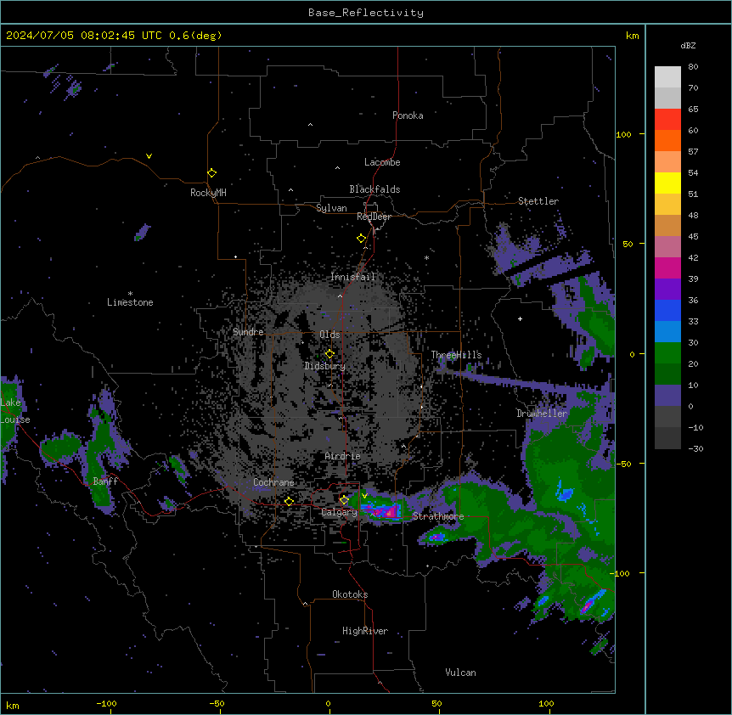Select the Innisfail label

pyautogui.click(x=353, y=277)
